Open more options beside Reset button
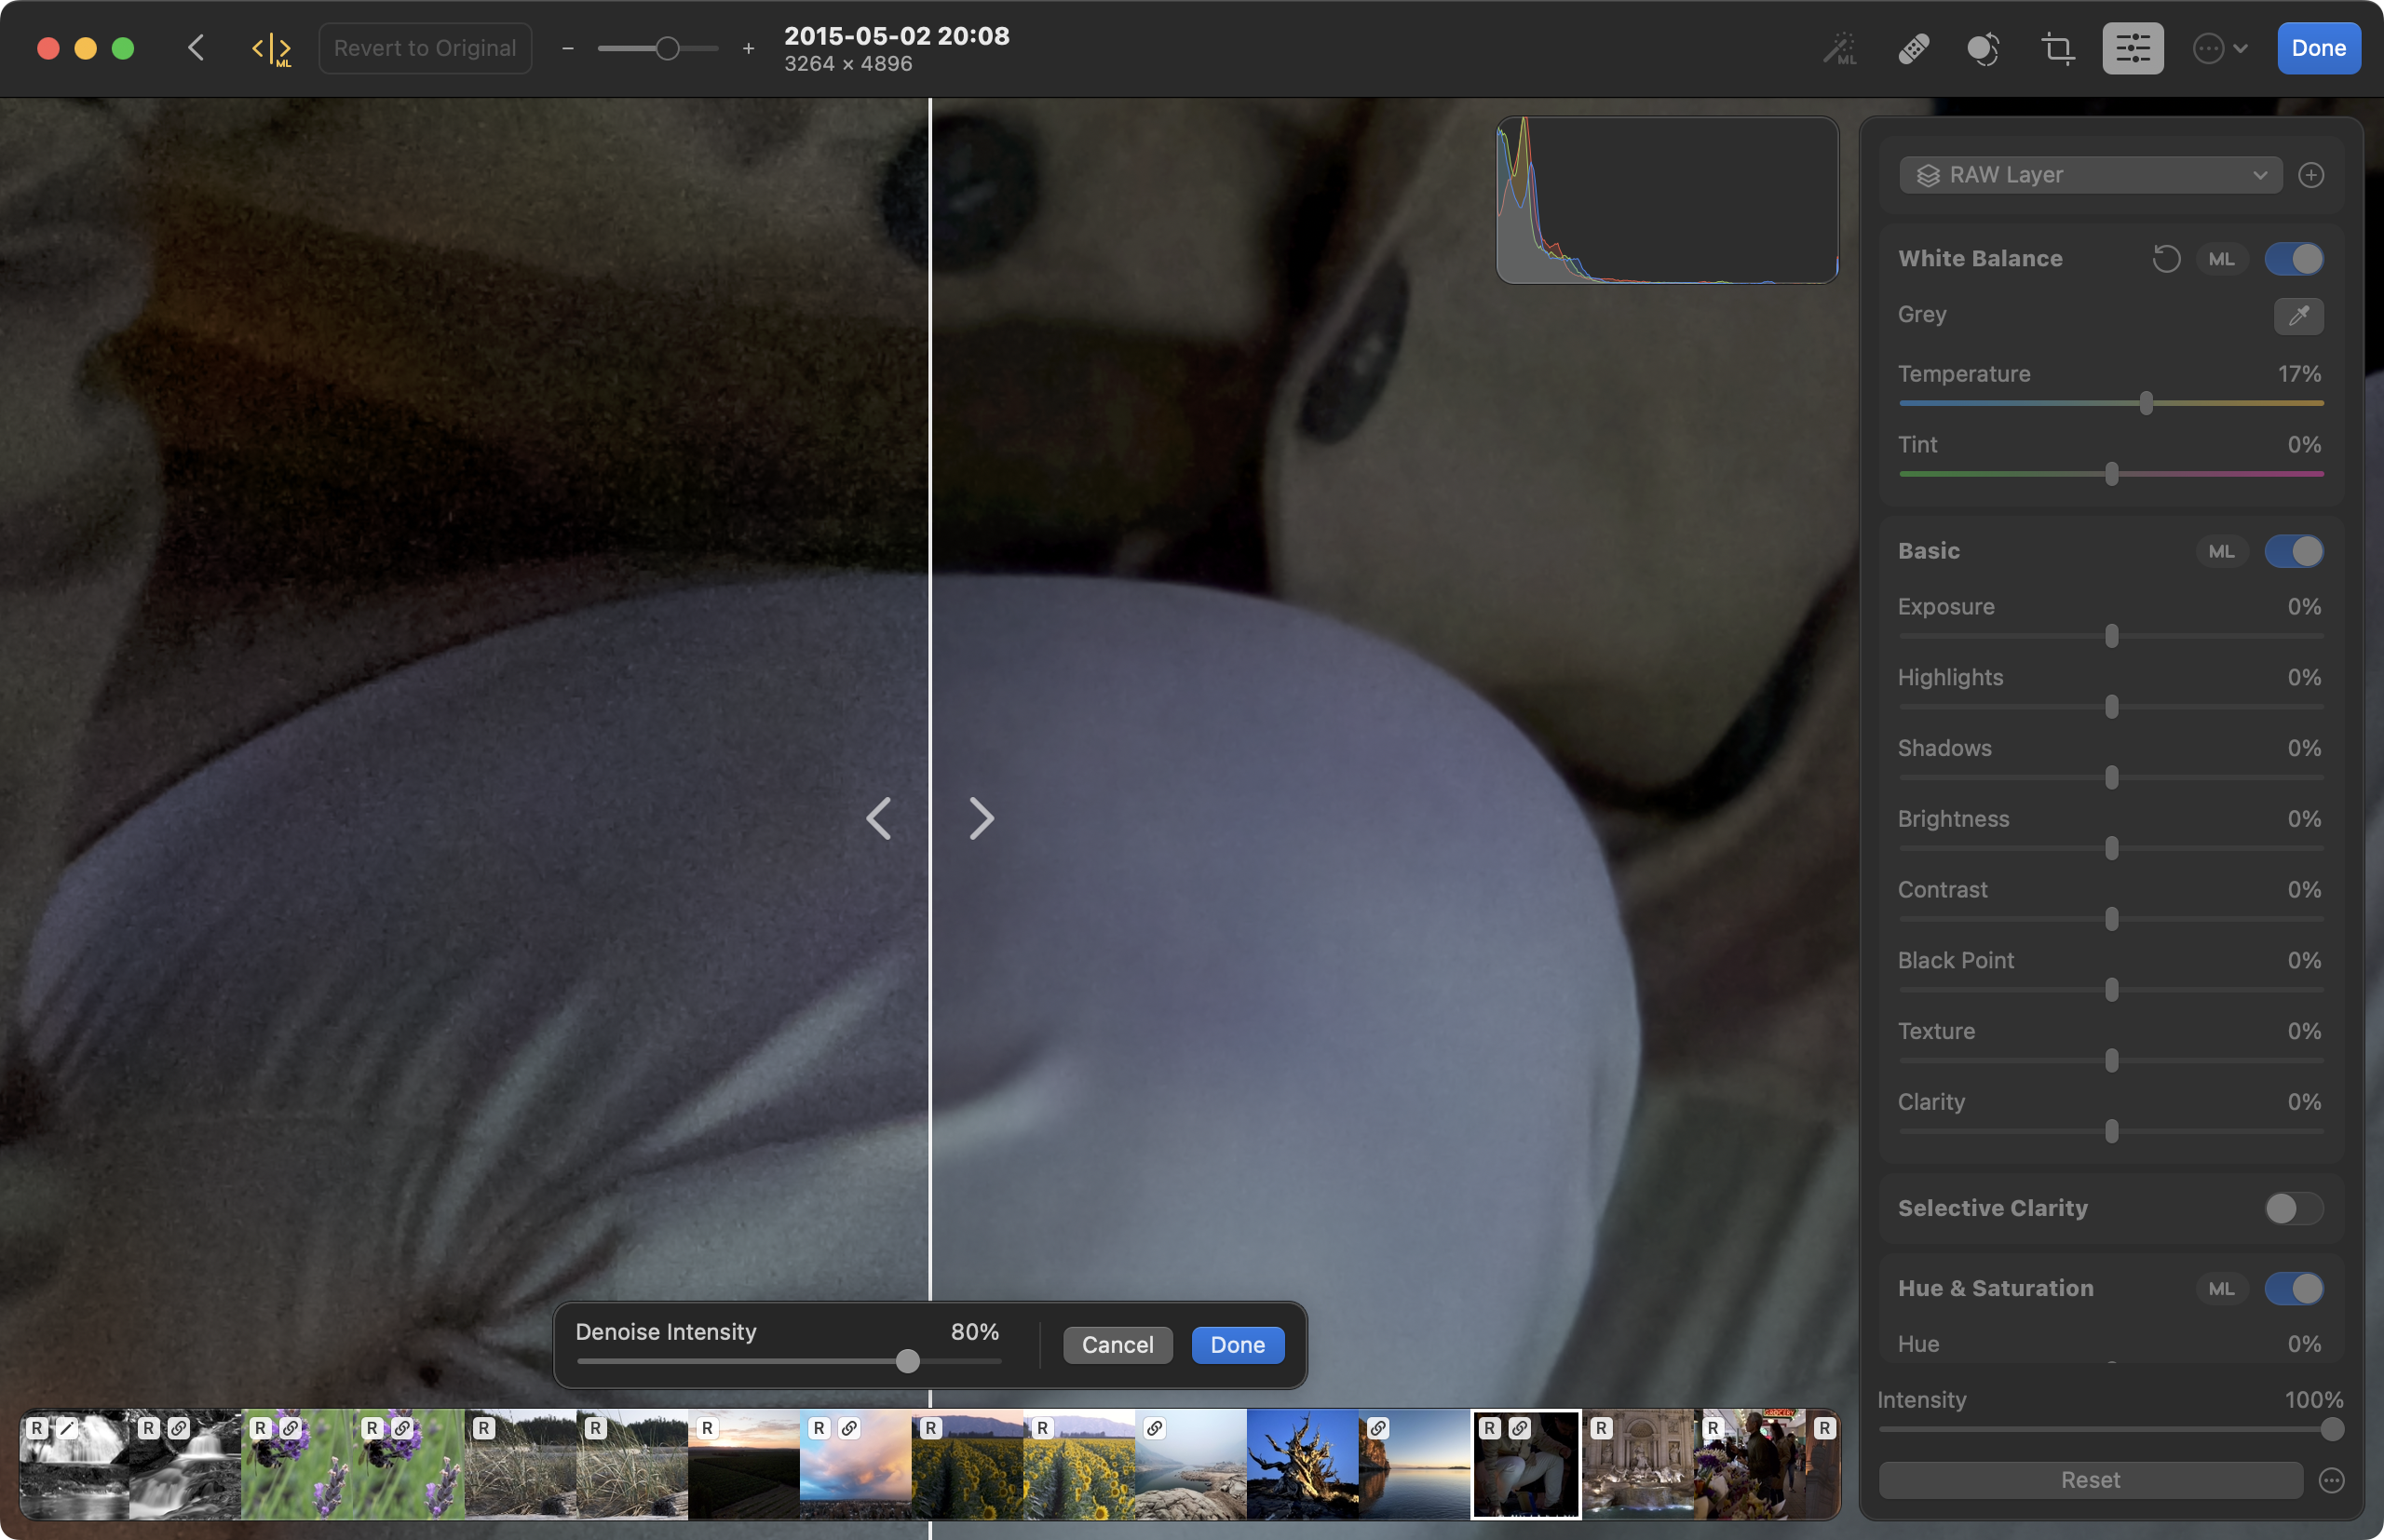 click(2331, 1480)
